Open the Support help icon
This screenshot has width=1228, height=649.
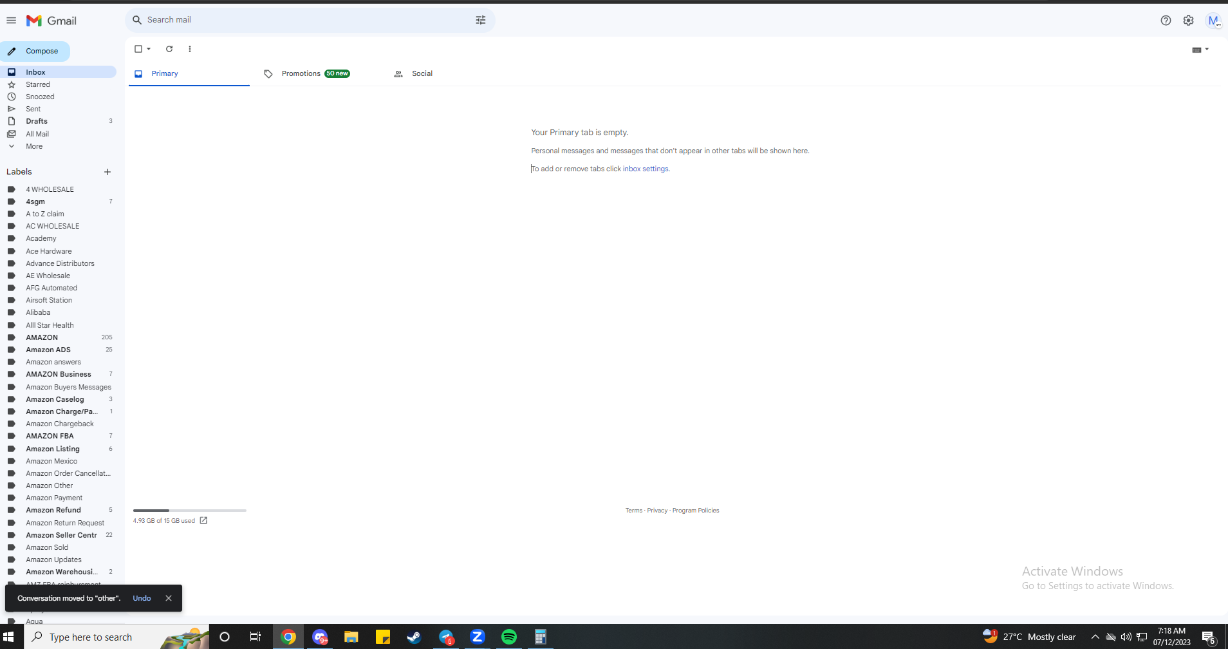point(1166,21)
